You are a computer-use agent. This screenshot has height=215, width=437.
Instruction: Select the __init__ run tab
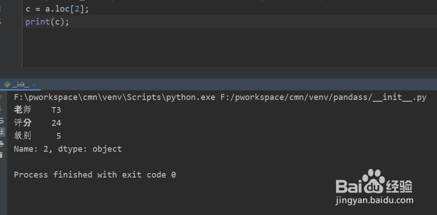[21, 84]
